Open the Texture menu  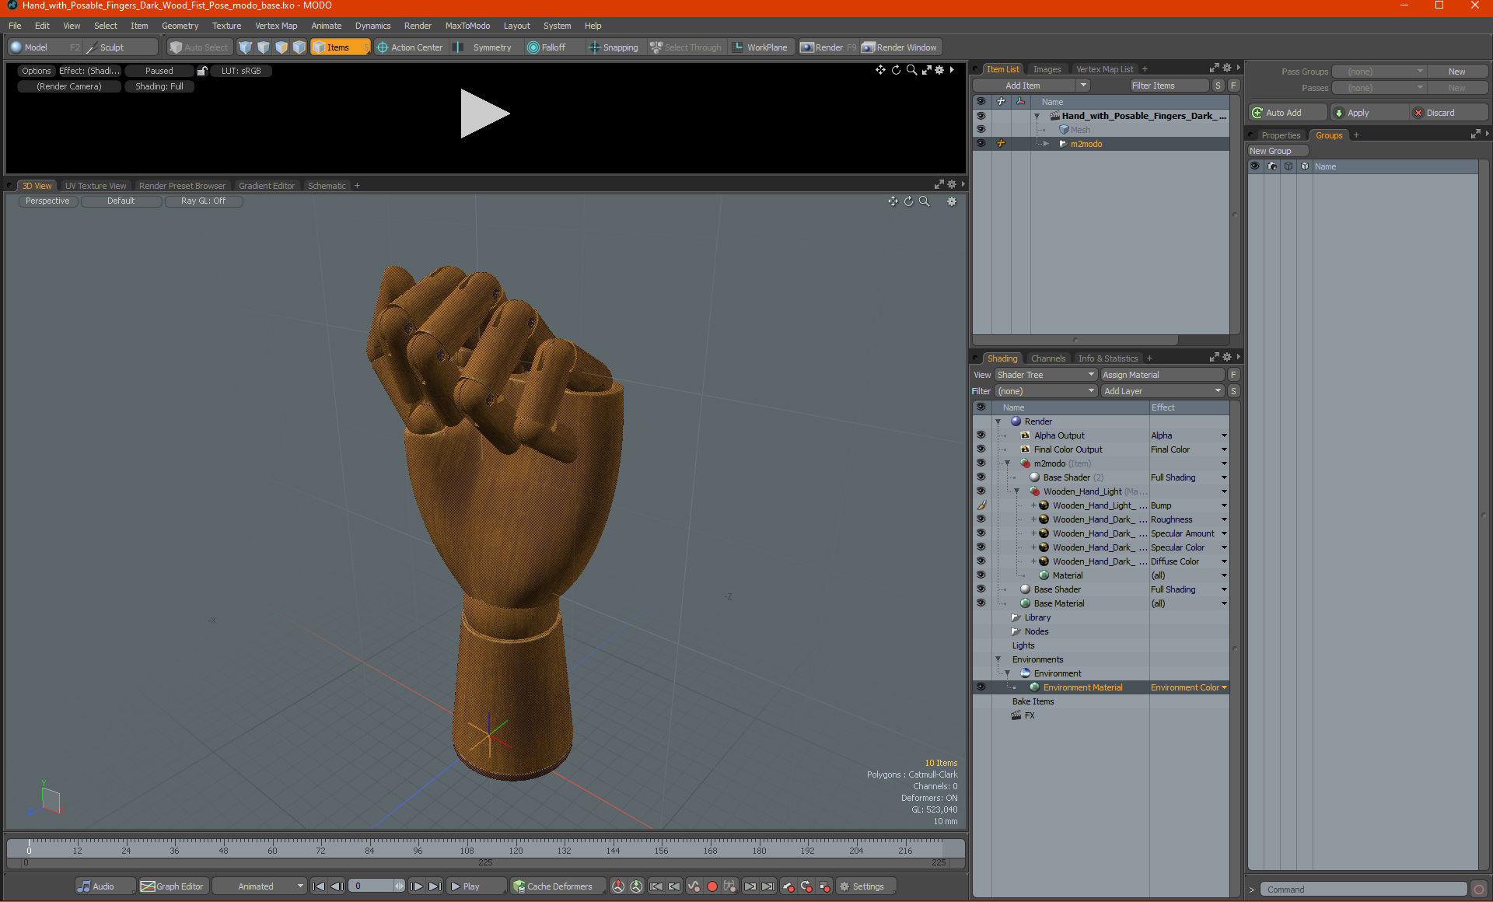226,26
